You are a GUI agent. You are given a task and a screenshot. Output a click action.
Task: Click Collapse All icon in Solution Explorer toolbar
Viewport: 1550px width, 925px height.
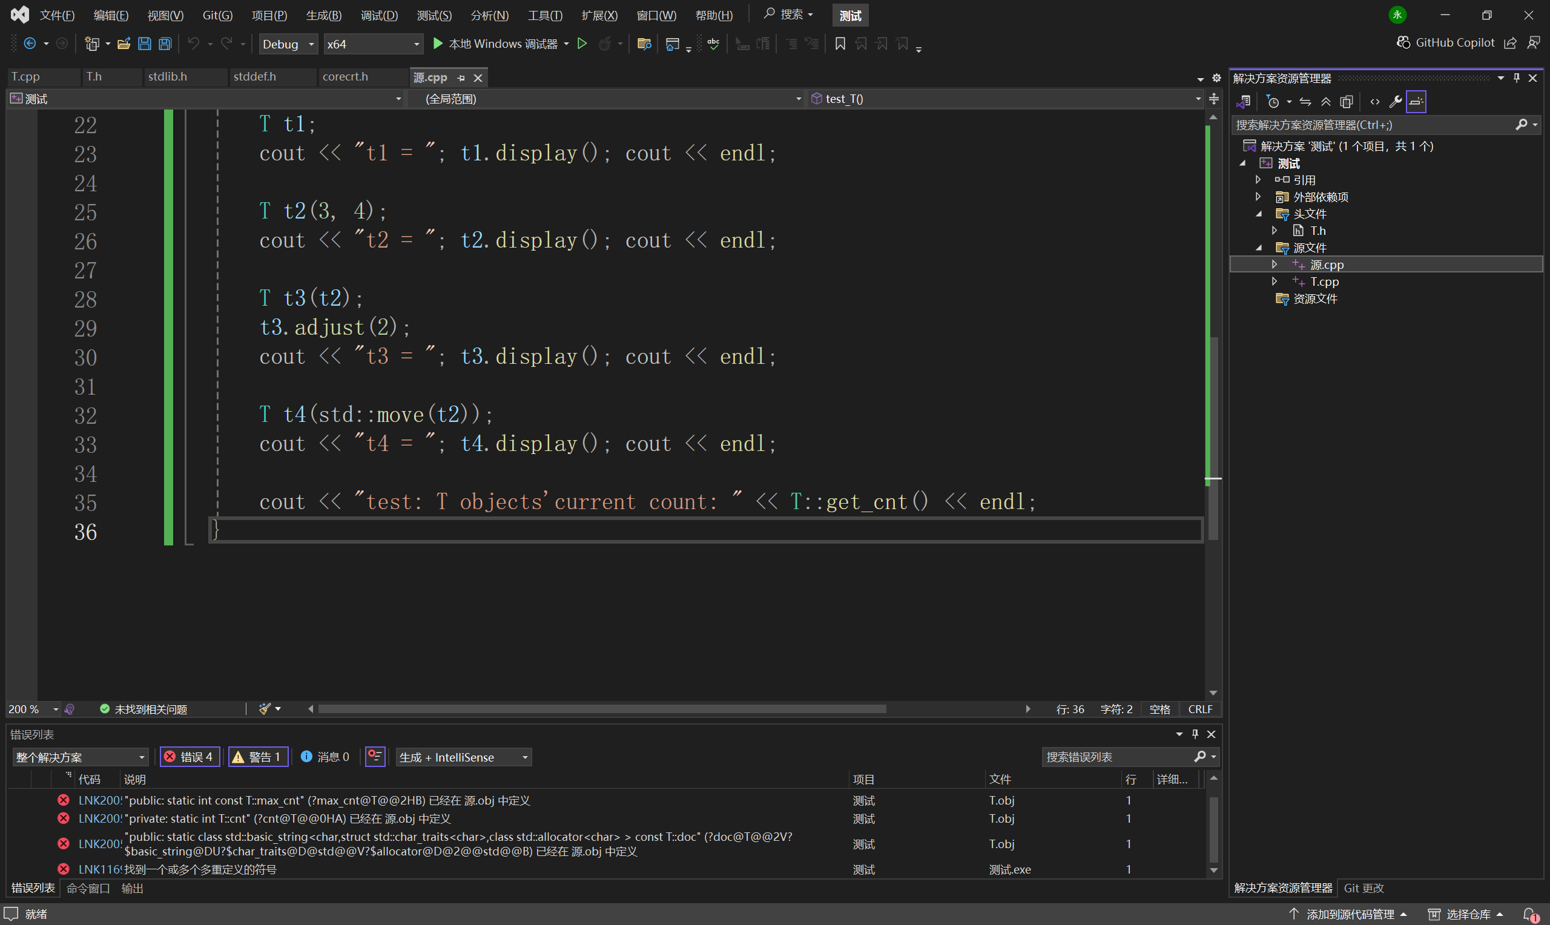1325,102
